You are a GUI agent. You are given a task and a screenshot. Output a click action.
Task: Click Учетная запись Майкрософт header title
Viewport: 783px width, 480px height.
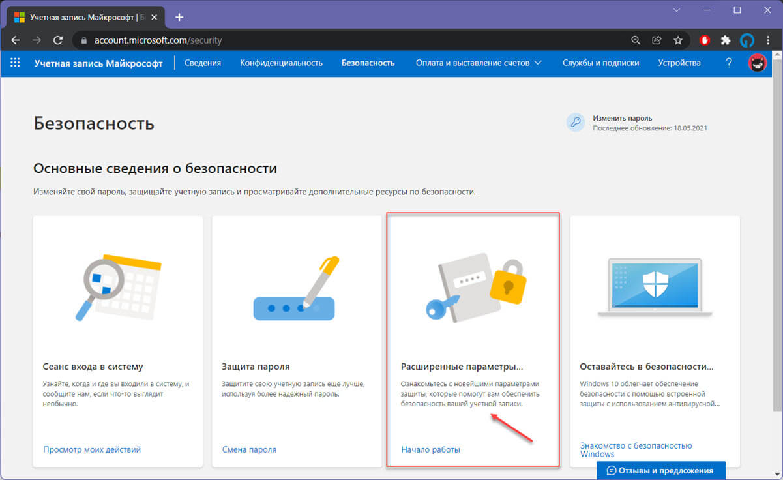coord(98,63)
